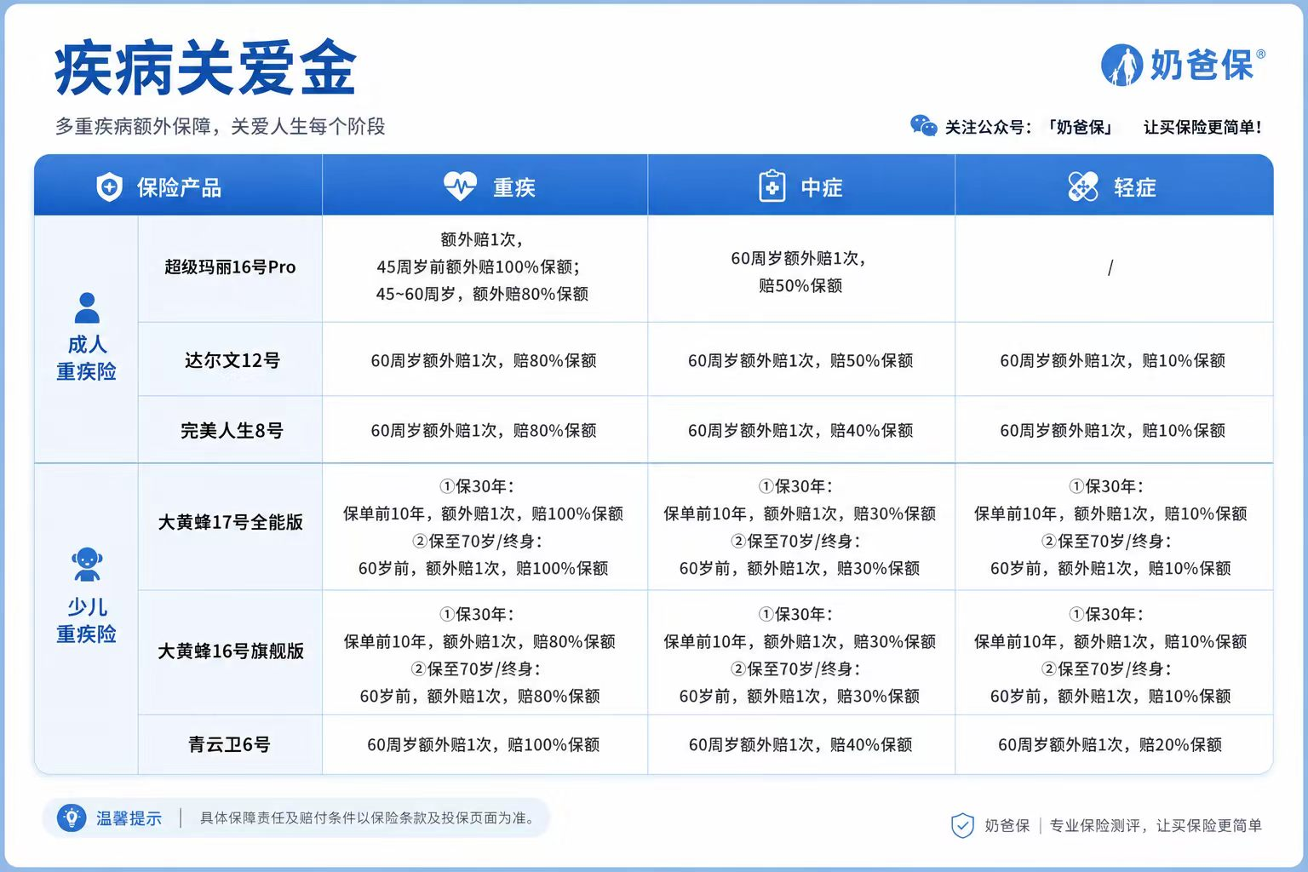Click the shield checkmark icon in footer
The image size is (1308, 872).
[x=962, y=825]
